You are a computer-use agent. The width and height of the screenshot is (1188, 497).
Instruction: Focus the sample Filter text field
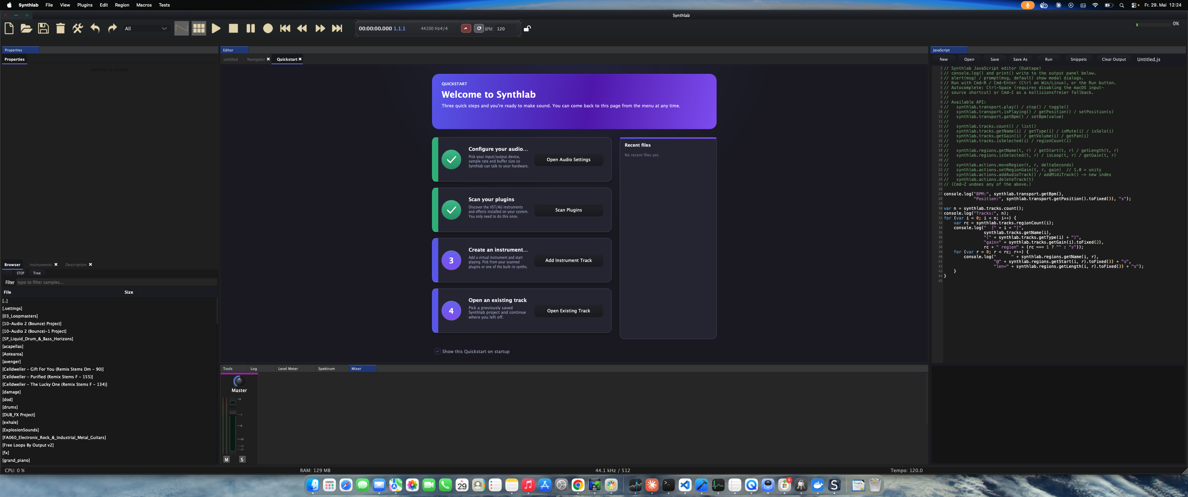click(116, 282)
